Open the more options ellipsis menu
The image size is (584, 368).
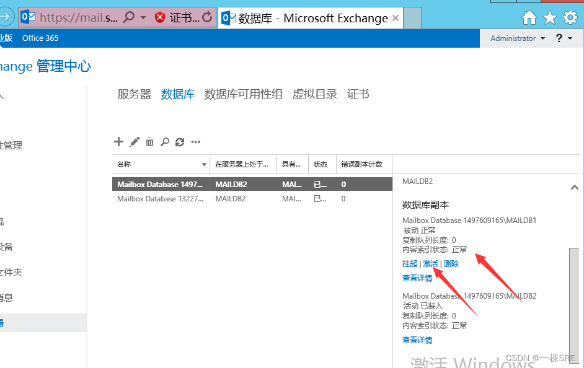(x=196, y=142)
